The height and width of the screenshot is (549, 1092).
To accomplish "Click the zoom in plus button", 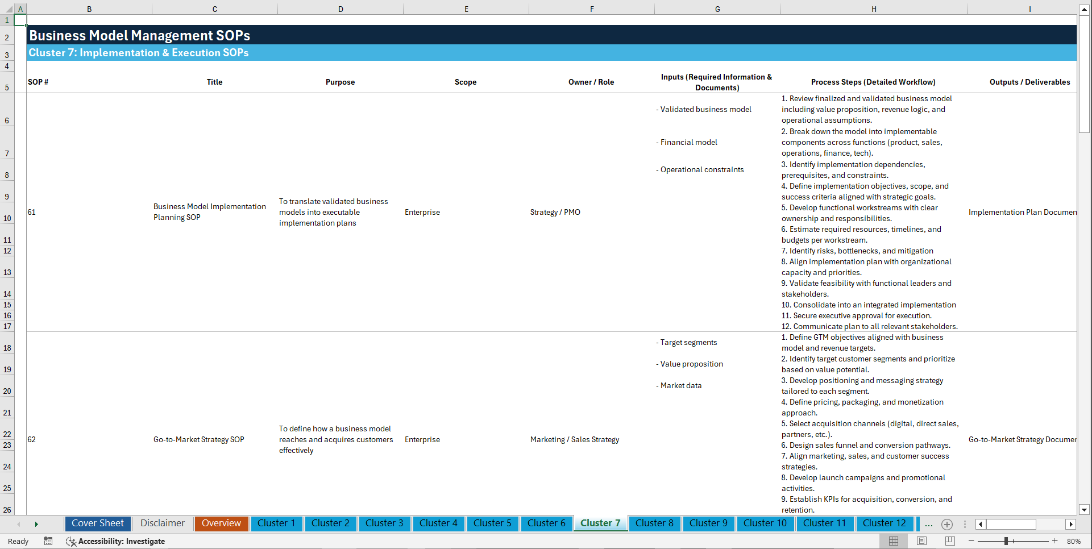I will (x=1054, y=541).
